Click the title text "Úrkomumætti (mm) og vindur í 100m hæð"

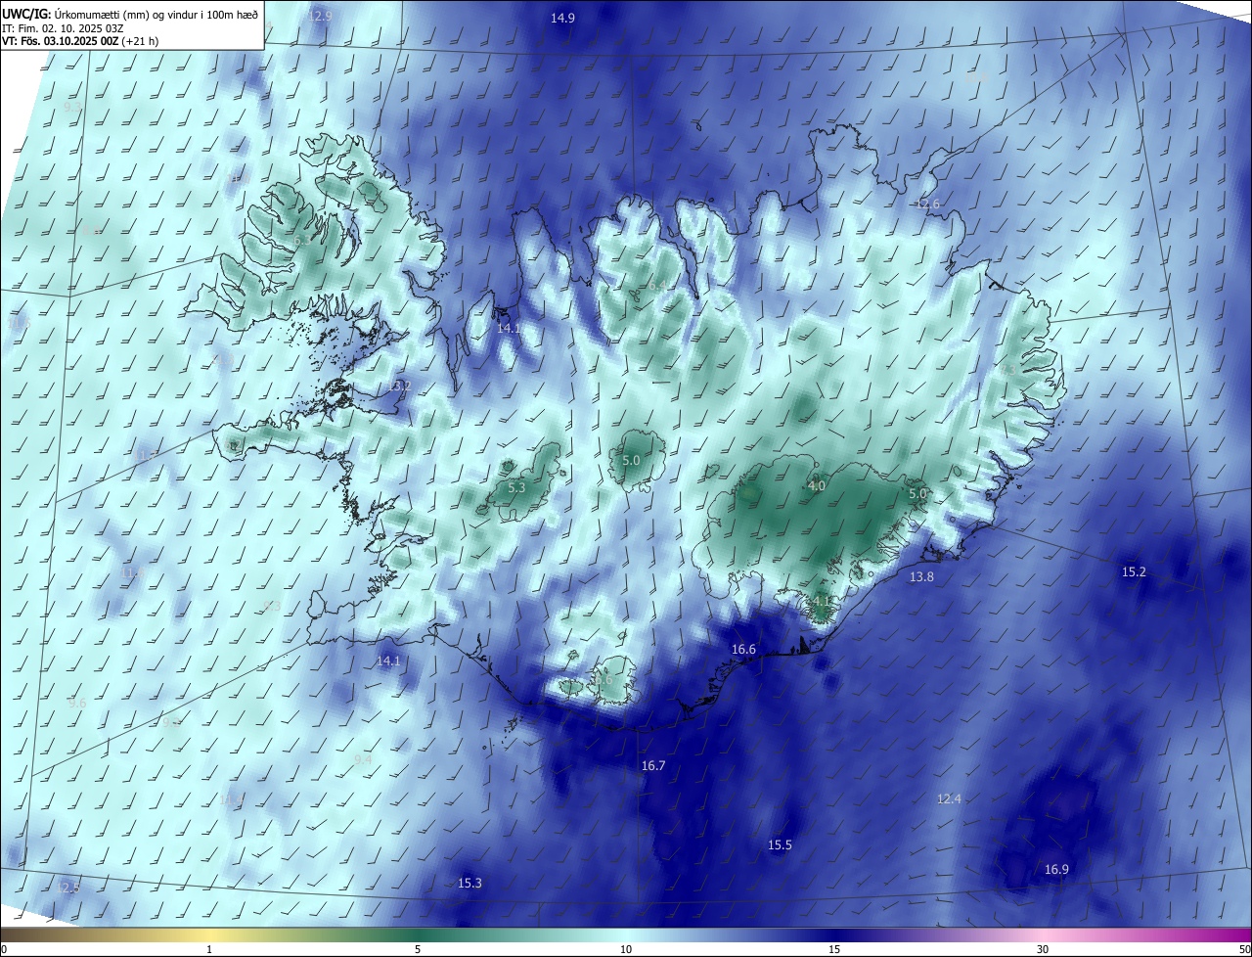156,16
